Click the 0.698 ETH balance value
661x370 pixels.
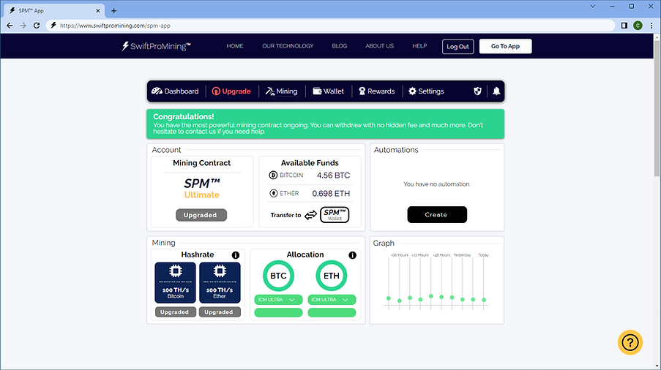pyautogui.click(x=331, y=194)
